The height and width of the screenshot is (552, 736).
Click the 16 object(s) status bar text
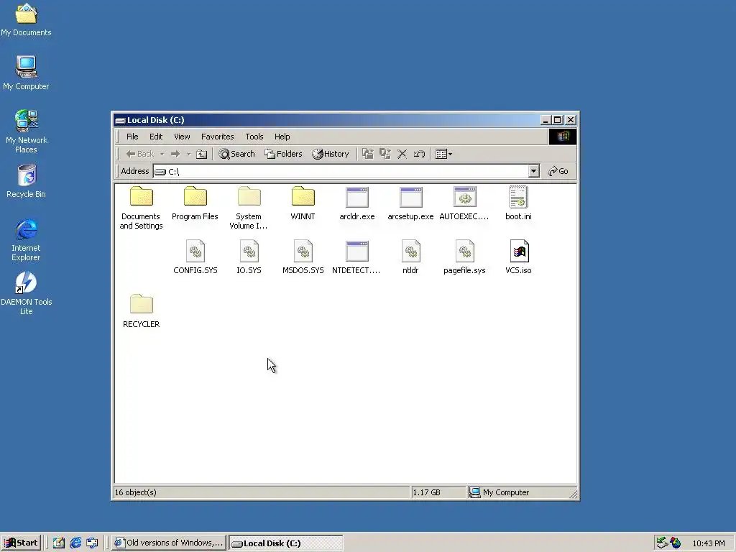(x=136, y=492)
